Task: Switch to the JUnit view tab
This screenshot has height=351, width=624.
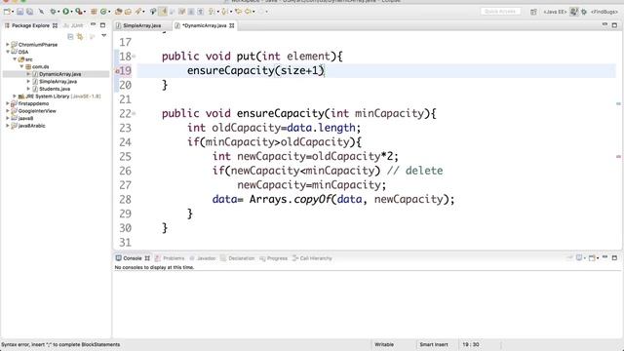Action: coord(74,25)
